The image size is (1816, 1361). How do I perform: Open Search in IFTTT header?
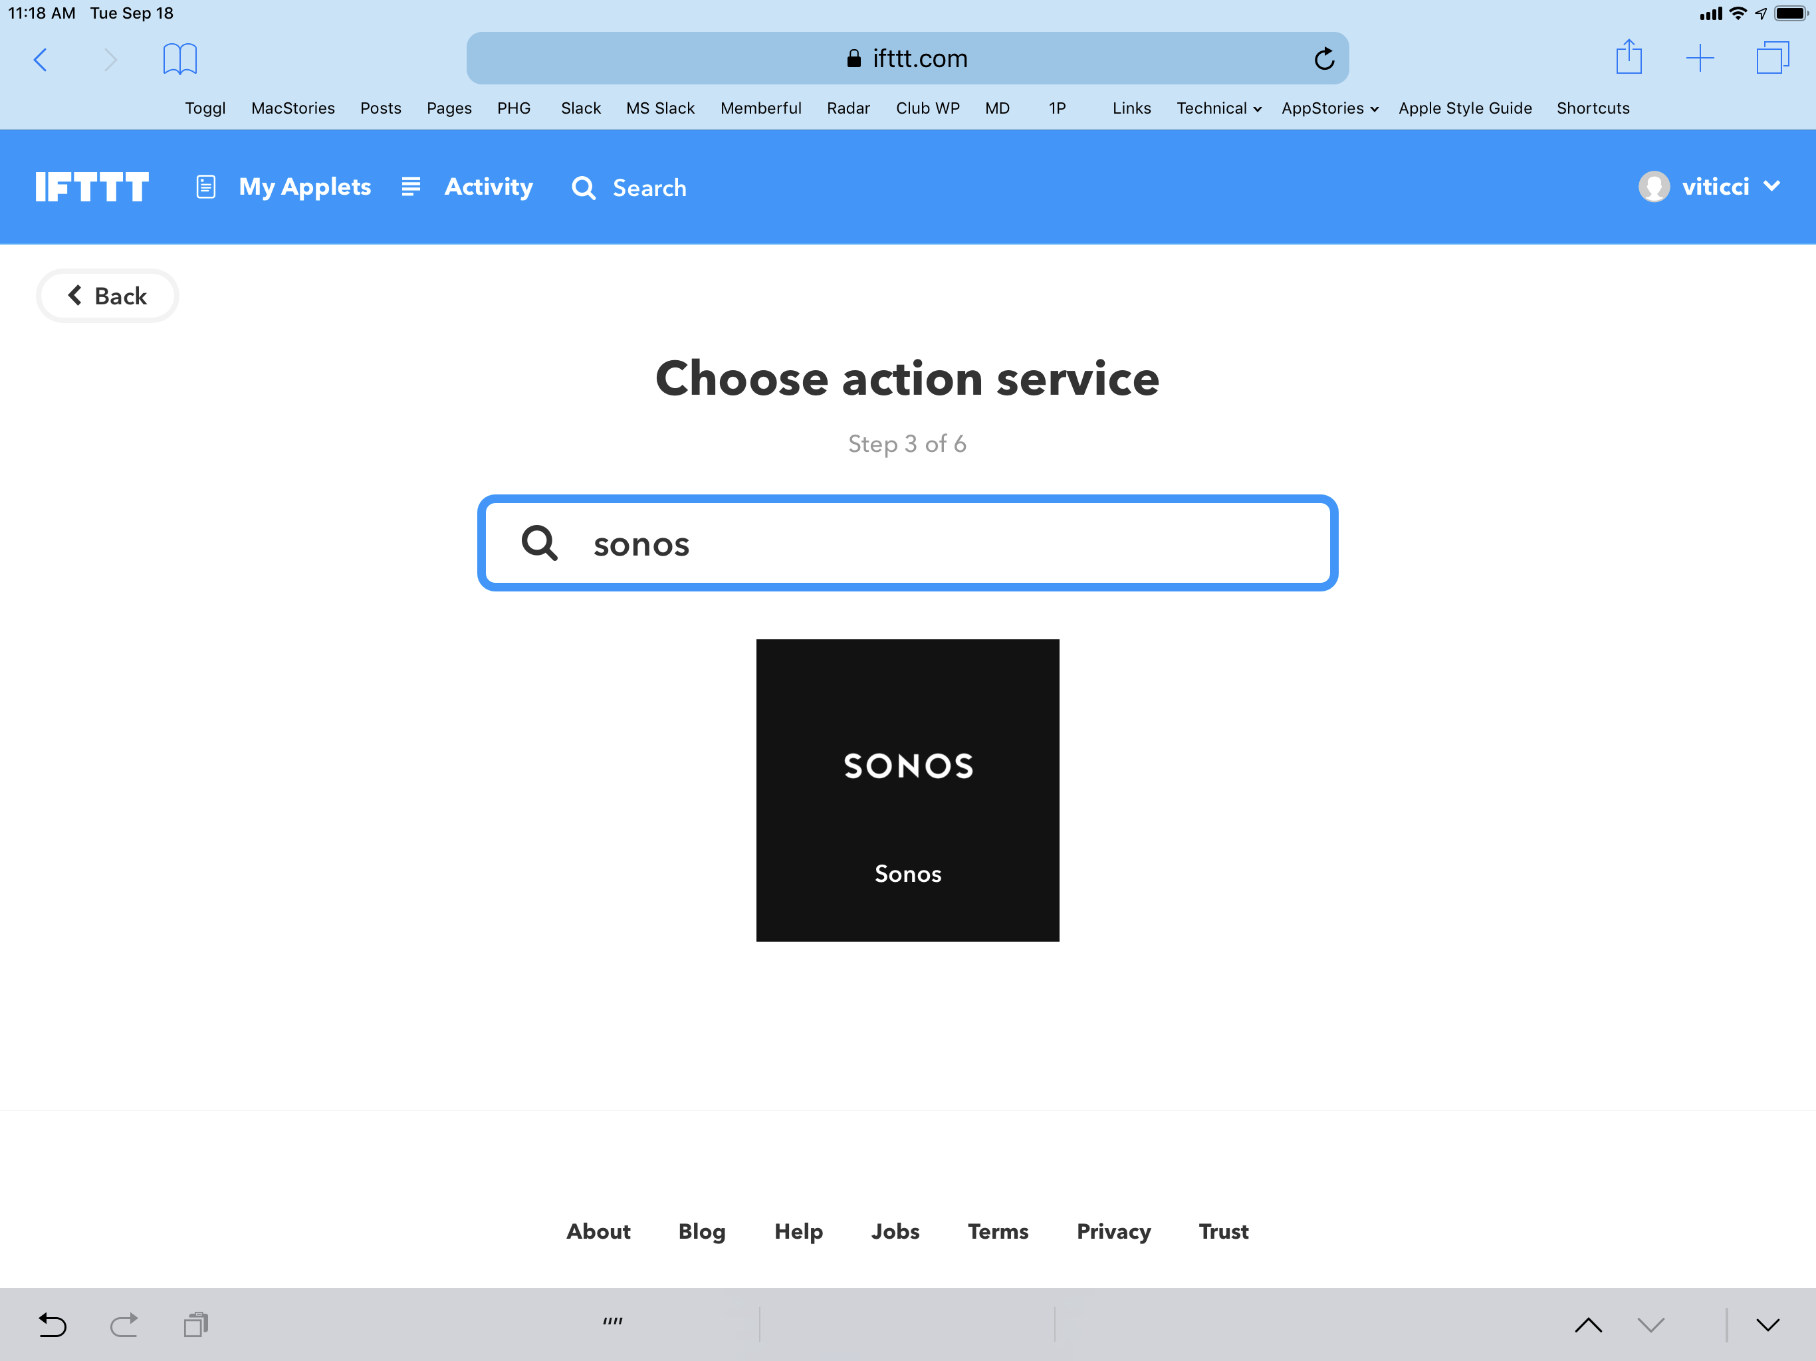(649, 188)
